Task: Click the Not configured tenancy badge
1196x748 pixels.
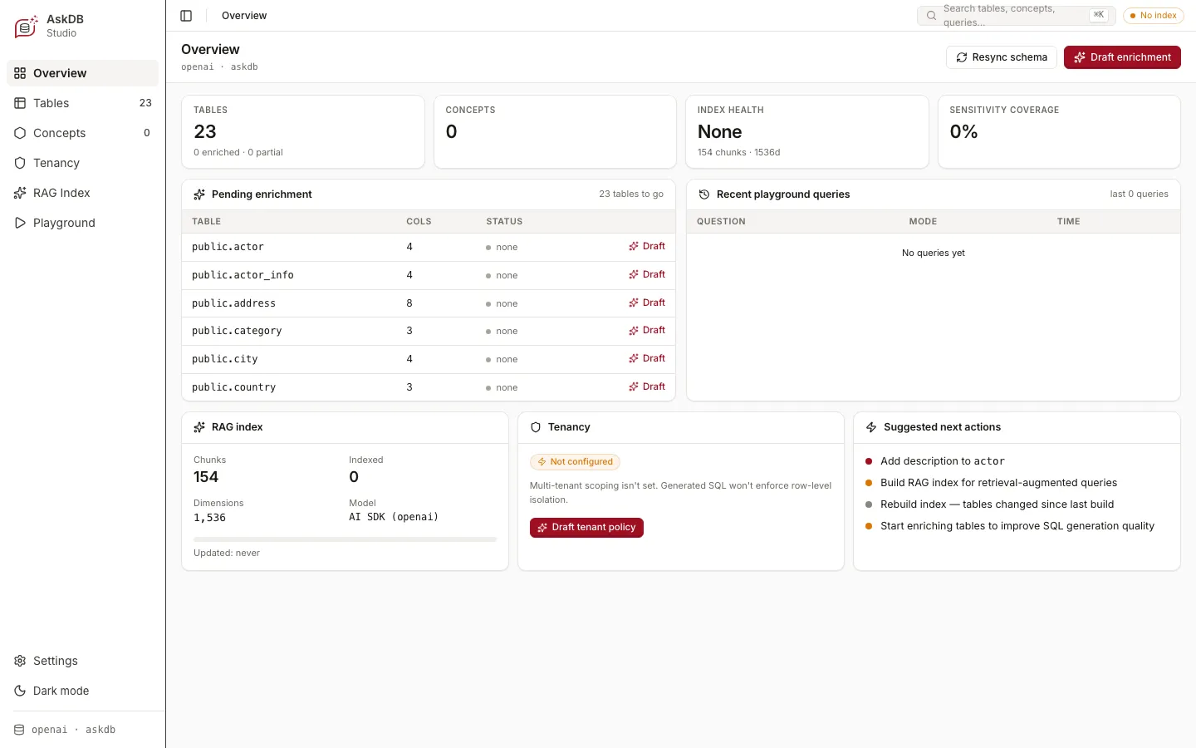Action: click(x=575, y=462)
